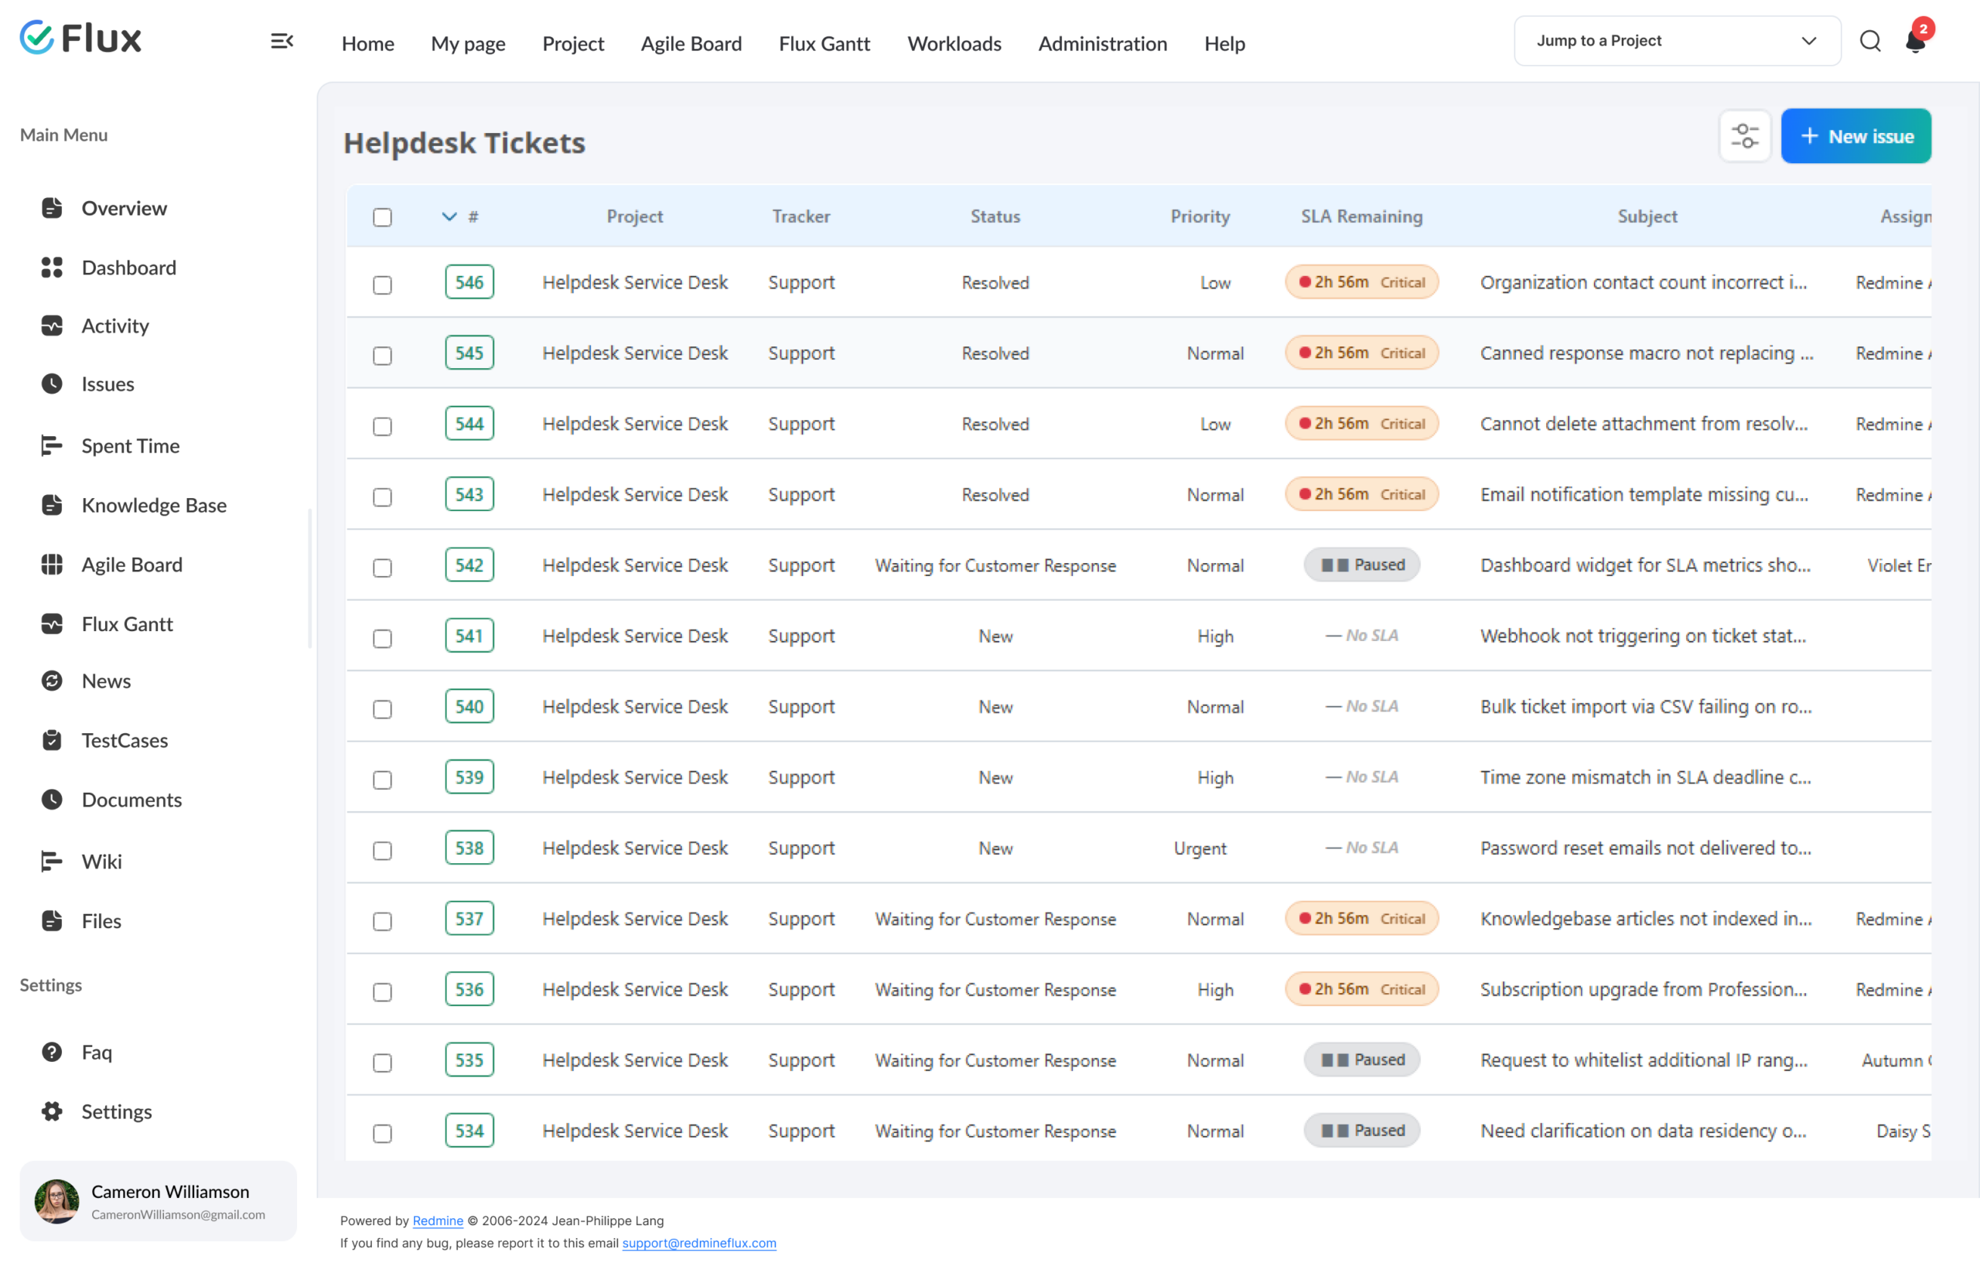Screen dimensions: 1980x1266
Task: Open ticket number 546 link
Action: pyautogui.click(x=469, y=282)
